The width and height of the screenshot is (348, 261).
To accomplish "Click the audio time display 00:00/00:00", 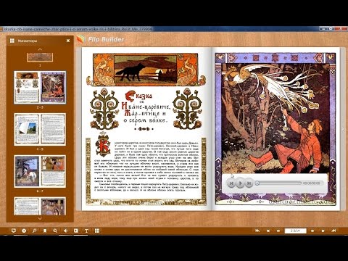I will (312, 183).
